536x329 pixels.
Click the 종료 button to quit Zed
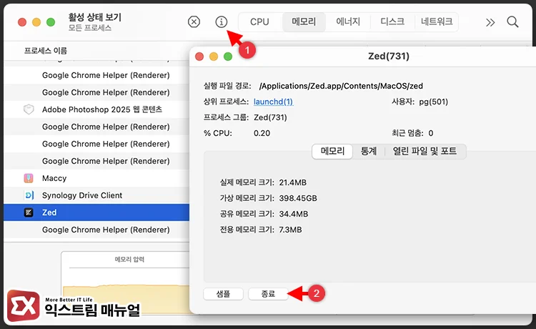tap(268, 294)
